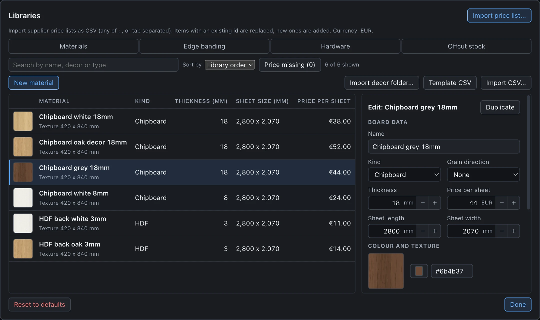540x320 pixels.
Task: Click Chipboard white 8mm texture thumbnail
Action: 23,198
